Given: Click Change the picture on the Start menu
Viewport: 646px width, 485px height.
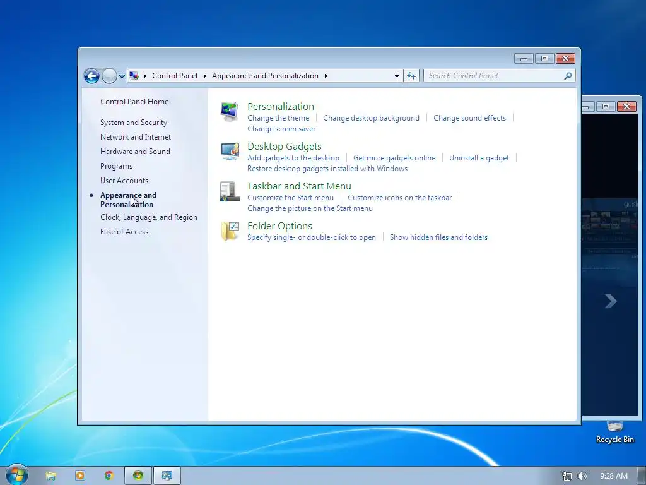Looking at the screenshot, I should tap(310, 208).
